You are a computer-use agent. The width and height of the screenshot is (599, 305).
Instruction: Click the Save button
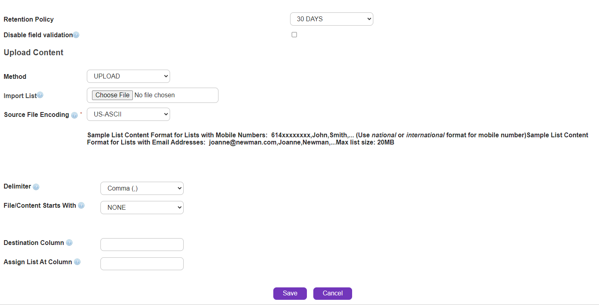coord(290,293)
